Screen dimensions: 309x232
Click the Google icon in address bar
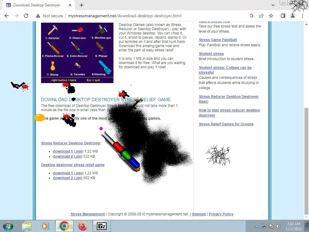click(251, 16)
